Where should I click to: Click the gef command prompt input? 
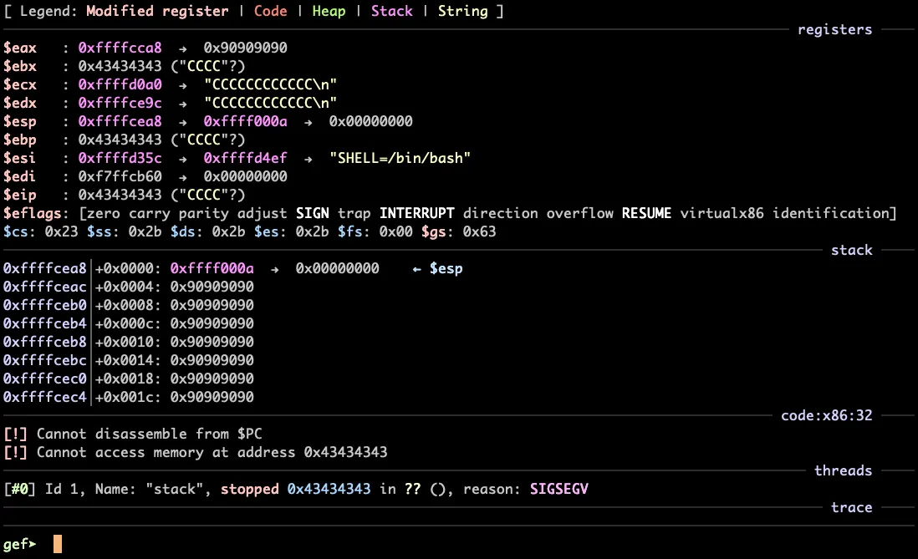[57, 545]
